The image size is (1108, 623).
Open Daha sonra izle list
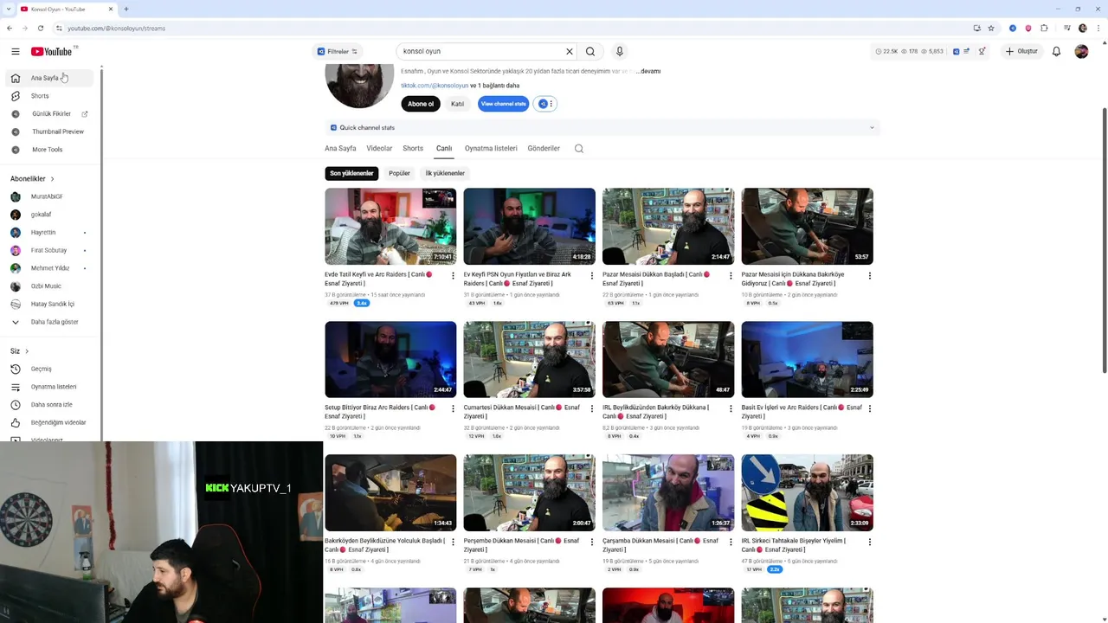[x=51, y=405]
